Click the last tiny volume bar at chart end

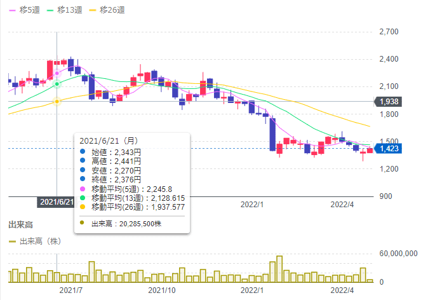coord(370,280)
